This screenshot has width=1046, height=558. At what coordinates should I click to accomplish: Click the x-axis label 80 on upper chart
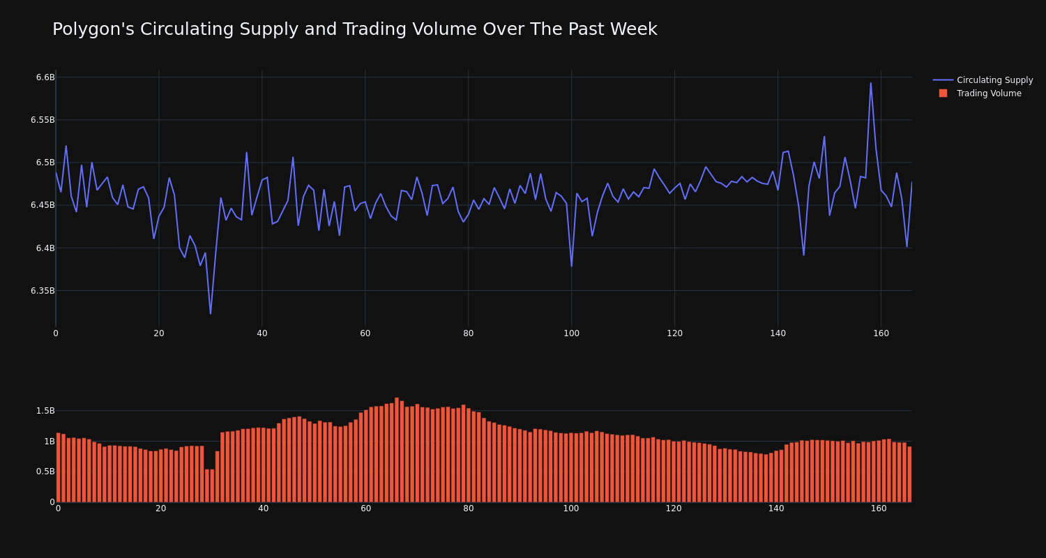tap(469, 333)
